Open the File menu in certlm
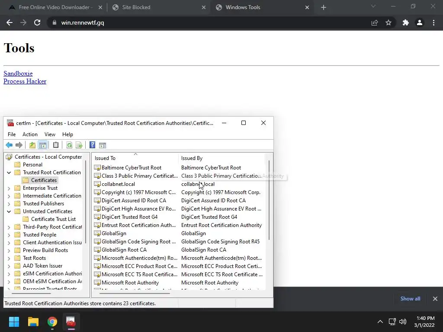The image size is (443, 332). 12,134
